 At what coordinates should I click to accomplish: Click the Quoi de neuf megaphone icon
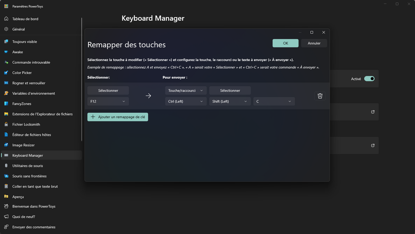click(x=6, y=217)
